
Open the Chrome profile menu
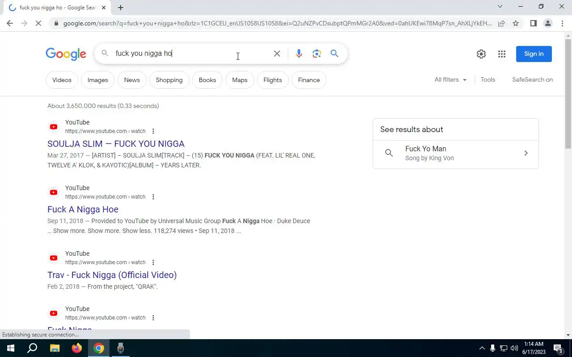(x=547, y=23)
